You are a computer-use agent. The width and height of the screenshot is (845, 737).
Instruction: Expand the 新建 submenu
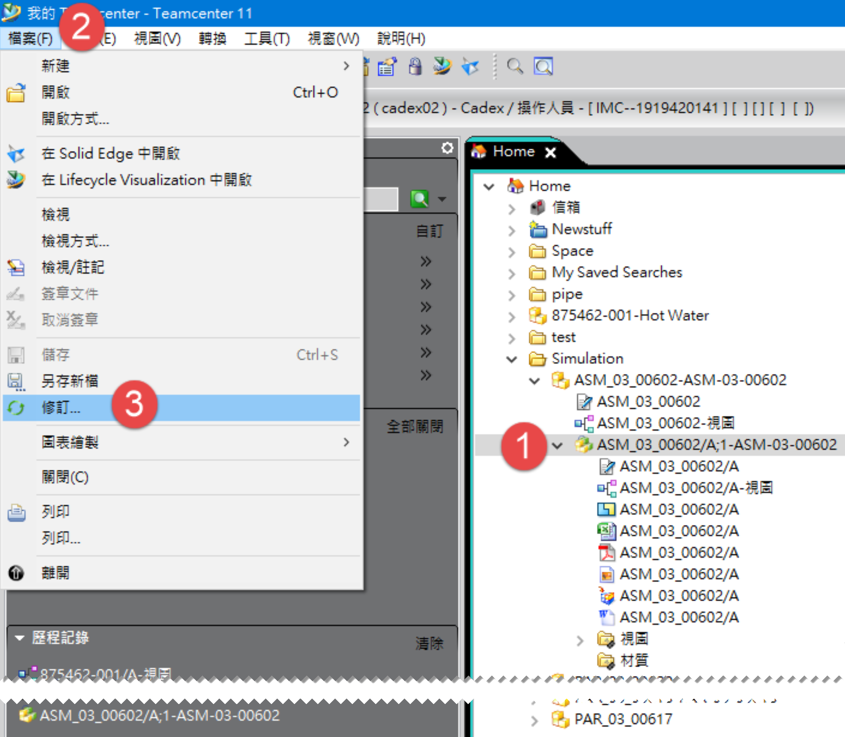tap(181, 66)
